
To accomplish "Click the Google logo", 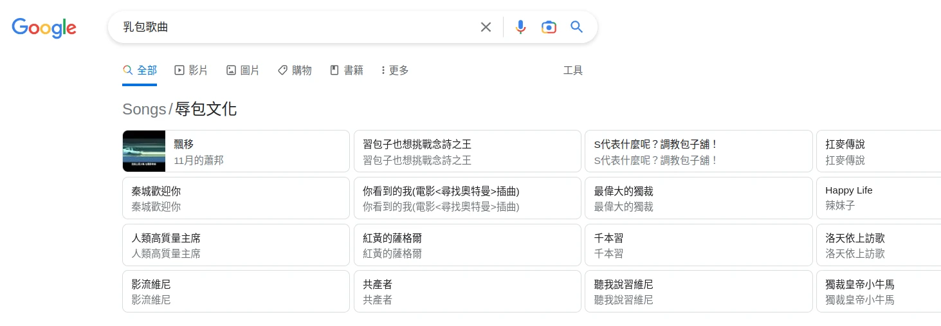I will coord(44,28).
